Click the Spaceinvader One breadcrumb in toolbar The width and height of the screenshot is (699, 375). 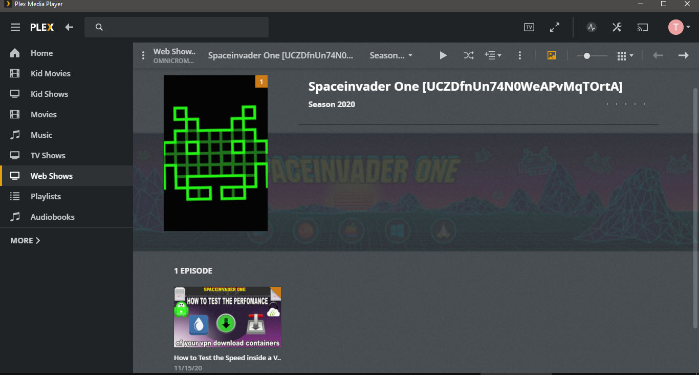point(280,55)
